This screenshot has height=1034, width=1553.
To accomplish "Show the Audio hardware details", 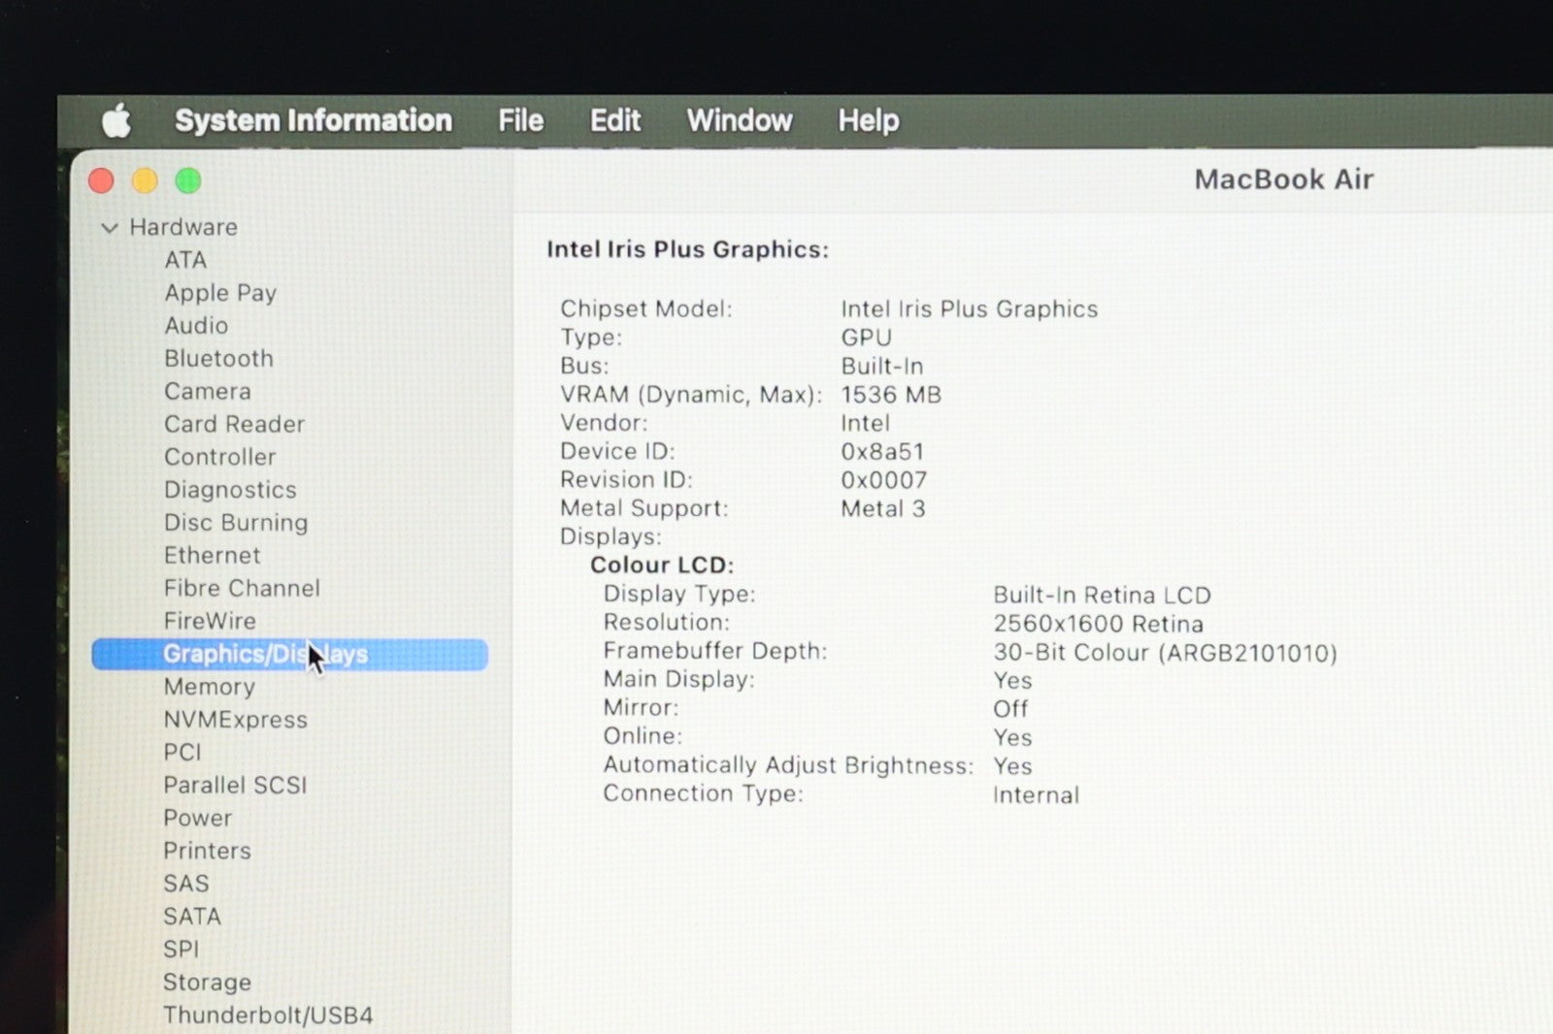I will point(196,326).
